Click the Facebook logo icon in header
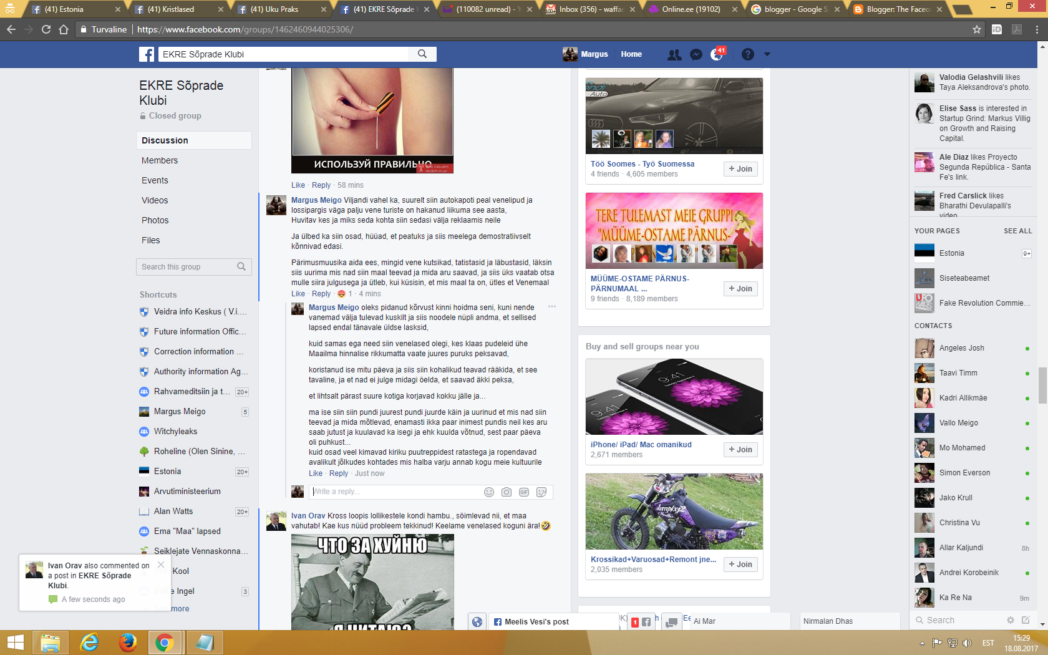The height and width of the screenshot is (655, 1048). 147,54
